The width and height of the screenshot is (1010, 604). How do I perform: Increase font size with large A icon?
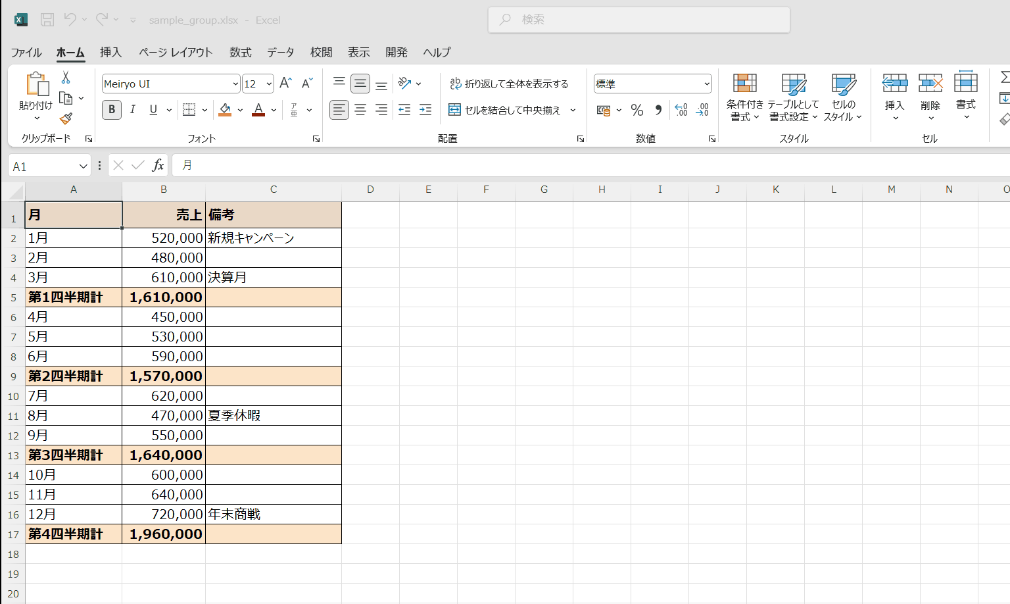coord(285,84)
